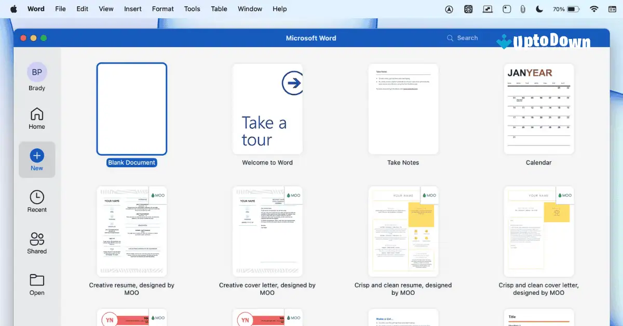The width and height of the screenshot is (623, 326).
Task: Open the Table menu
Action: [219, 8]
